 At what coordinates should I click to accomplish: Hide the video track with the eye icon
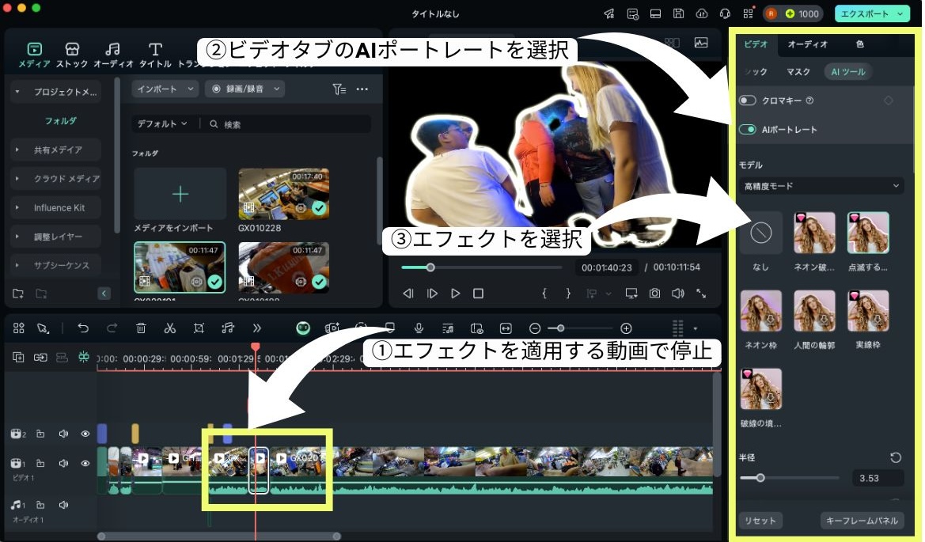(x=85, y=463)
